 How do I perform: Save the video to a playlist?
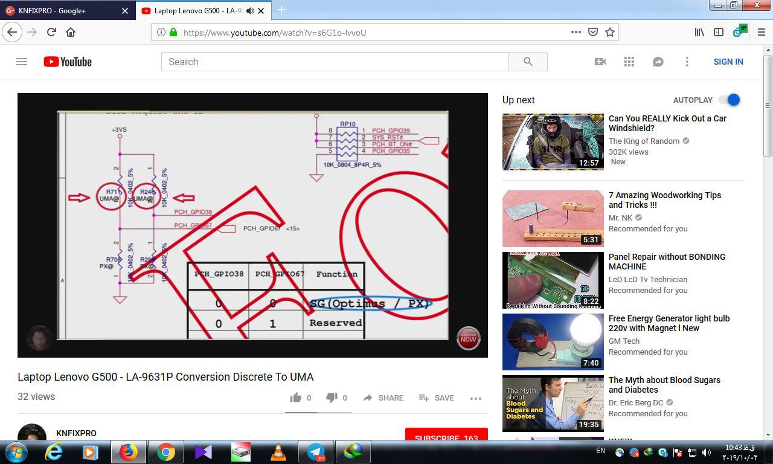coord(436,398)
